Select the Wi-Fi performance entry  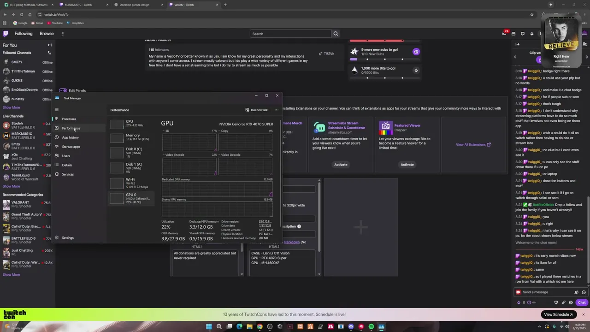(x=132, y=183)
